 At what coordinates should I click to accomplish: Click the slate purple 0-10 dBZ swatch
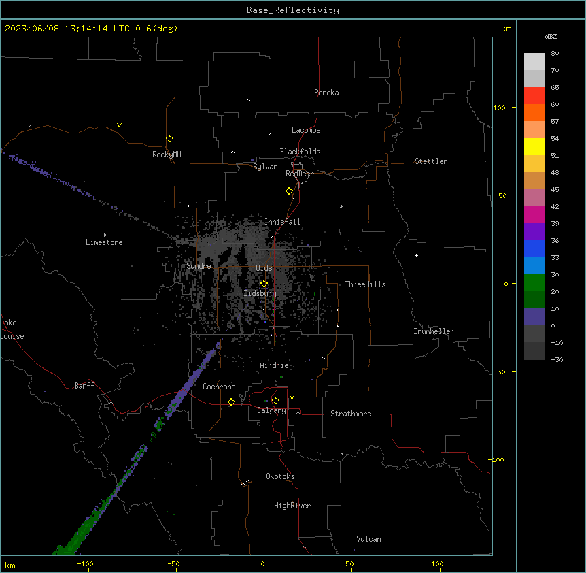(x=534, y=317)
